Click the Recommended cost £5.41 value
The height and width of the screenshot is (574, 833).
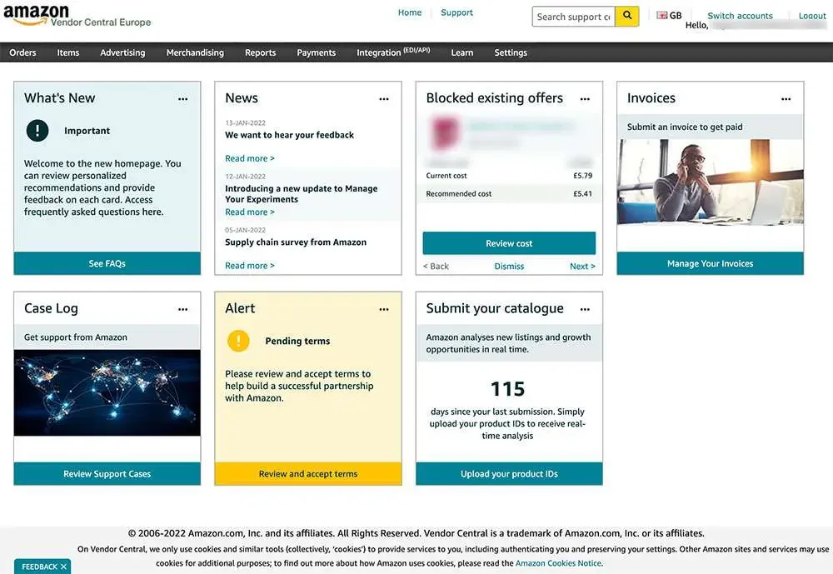pos(583,194)
